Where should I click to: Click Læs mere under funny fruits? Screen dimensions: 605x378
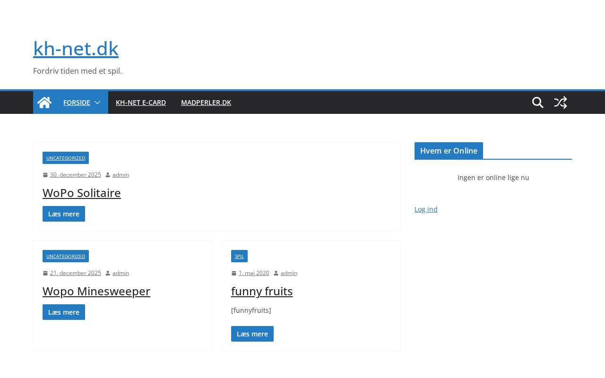252,334
